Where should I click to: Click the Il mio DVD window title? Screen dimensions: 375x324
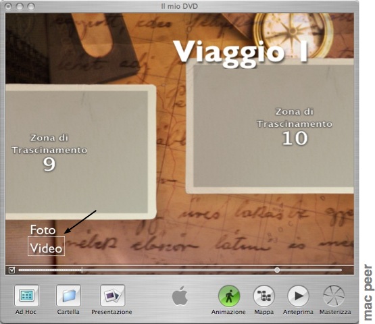(179, 6)
